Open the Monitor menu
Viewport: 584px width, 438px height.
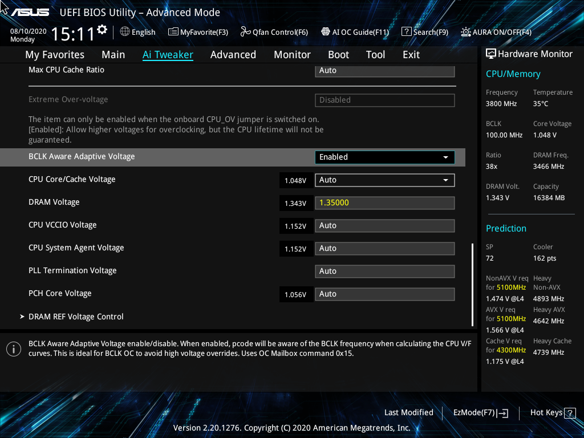(292, 54)
